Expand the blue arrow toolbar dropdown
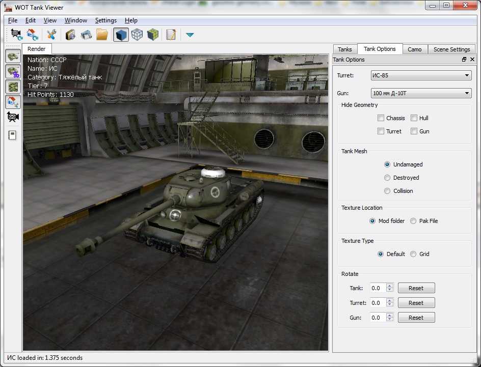The image size is (481, 367). point(190,35)
